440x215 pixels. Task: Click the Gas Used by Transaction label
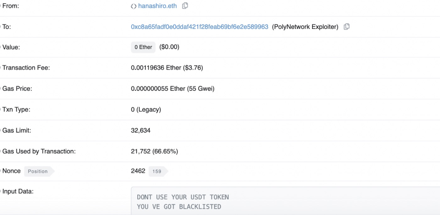(x=39, y=151)
